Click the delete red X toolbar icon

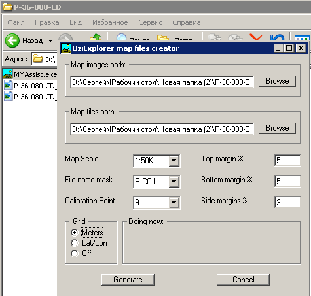255,37
